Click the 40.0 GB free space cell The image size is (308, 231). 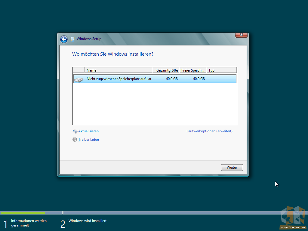point(199,79)
